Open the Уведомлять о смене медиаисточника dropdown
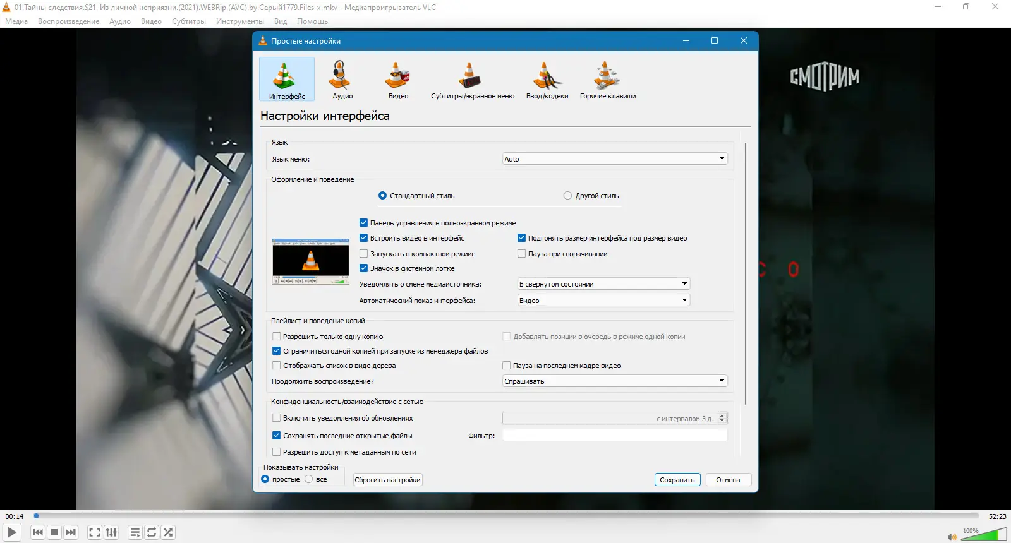The height and width of the screenshot is (543, 1011). coord(603,284)
